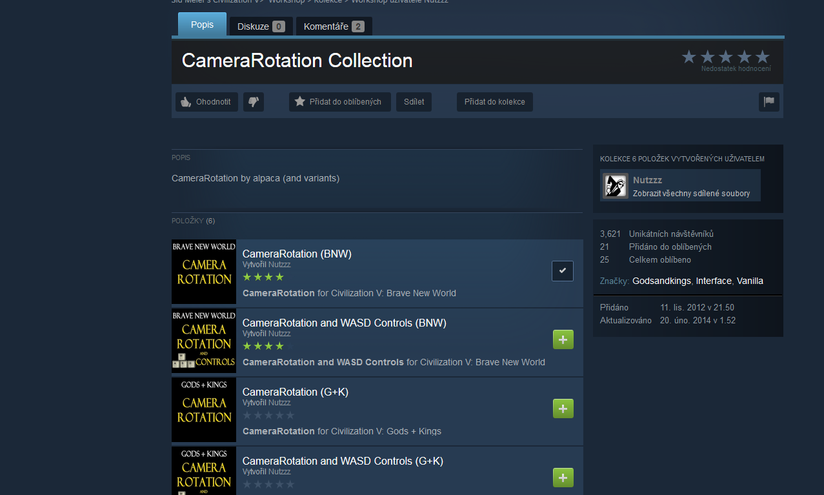Open the CameraRotation (G+K) title link

pyautogui.click(x=296, y=392)
